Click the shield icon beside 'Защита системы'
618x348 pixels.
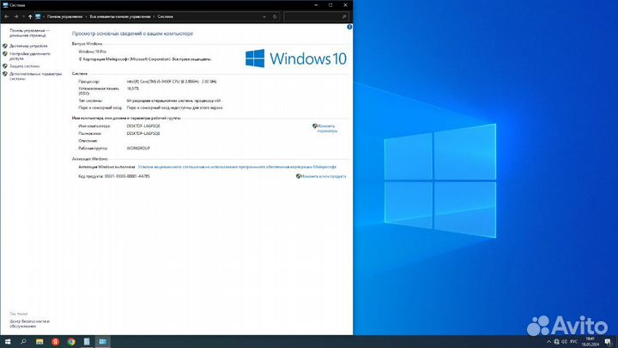(5, 66)
